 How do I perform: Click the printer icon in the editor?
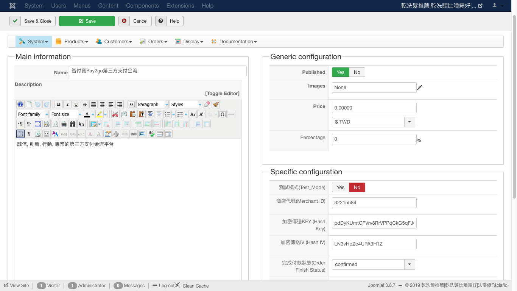[64, 124]
